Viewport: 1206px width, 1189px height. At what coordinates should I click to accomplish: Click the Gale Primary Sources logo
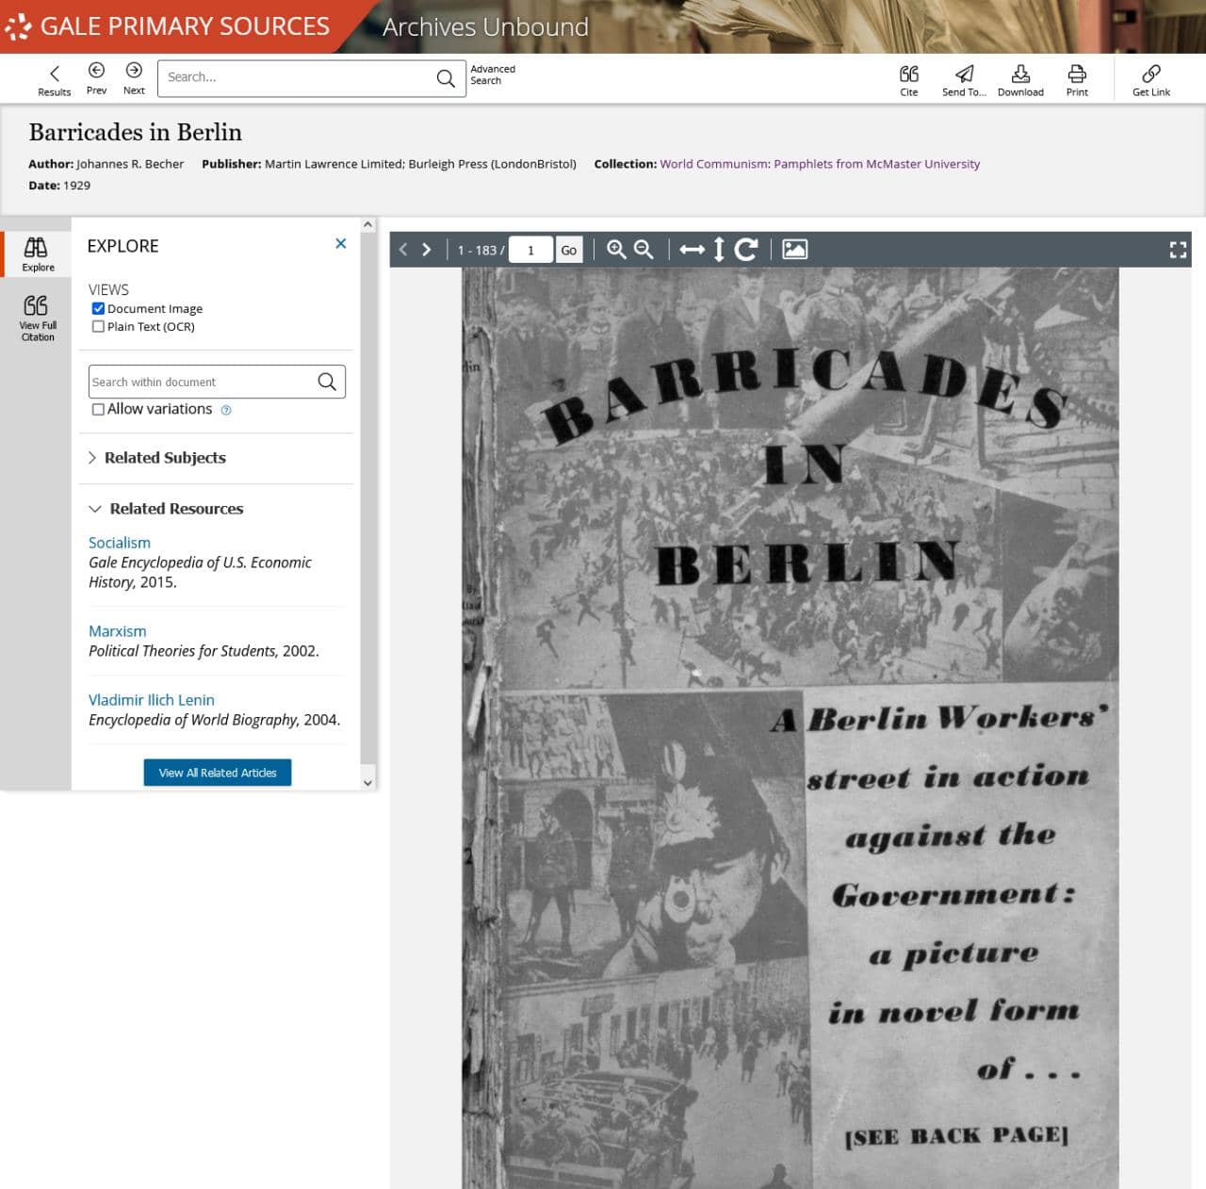pos(168,26)
